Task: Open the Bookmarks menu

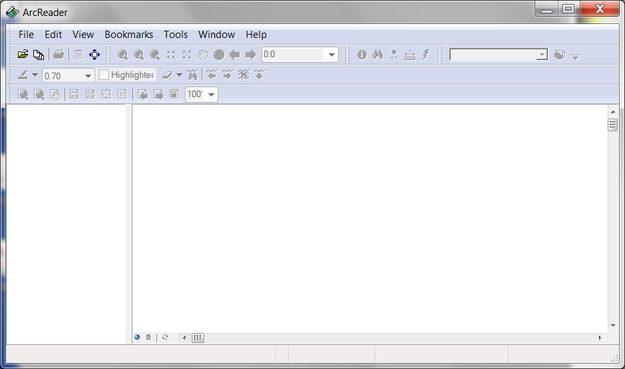Action: click(x=128, y=35)
